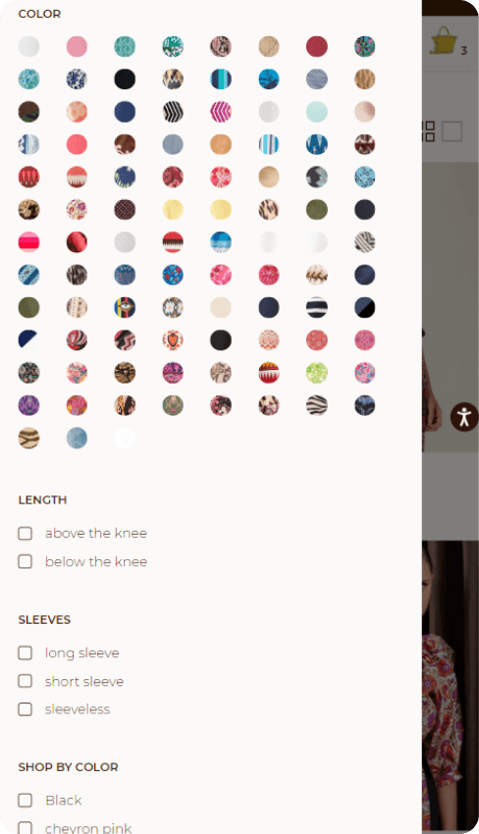Select the solid crimson red swatch
The width and height of the screenshot is (479, 834).
click(x=317, y=46)
